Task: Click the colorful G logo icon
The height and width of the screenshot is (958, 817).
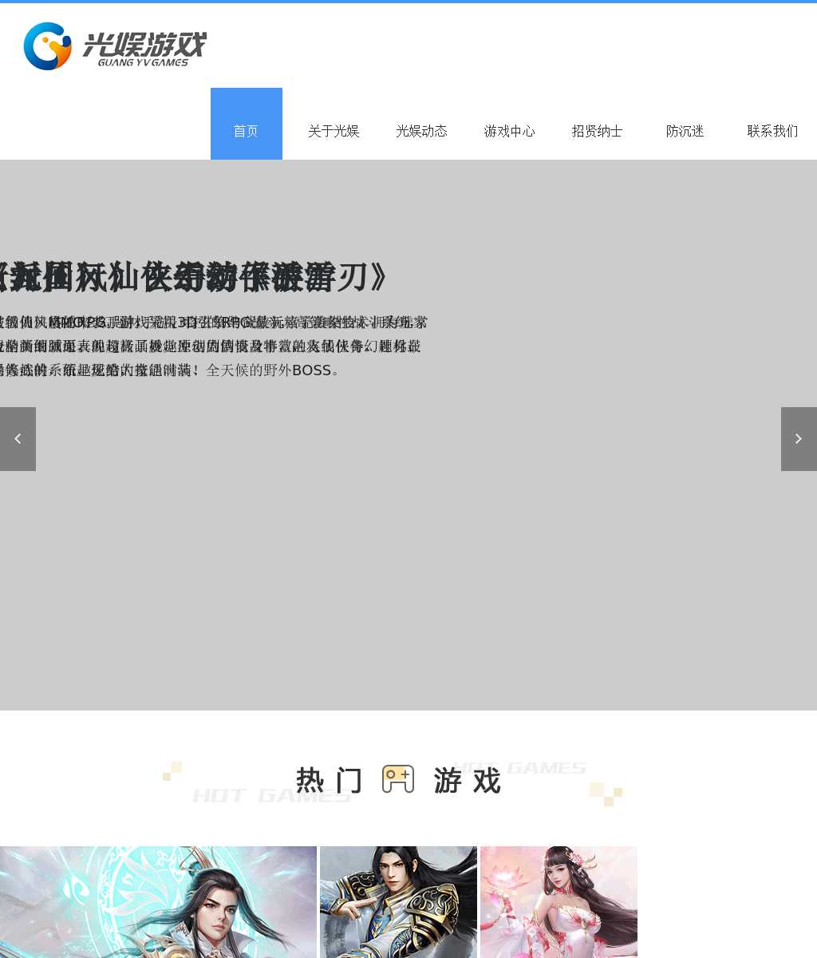Action: pyautogui.click(x=48, y=46)
